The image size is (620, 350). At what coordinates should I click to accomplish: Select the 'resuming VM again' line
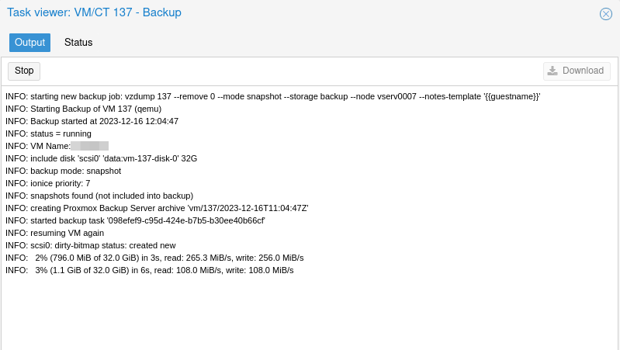(x=54, y=233)
